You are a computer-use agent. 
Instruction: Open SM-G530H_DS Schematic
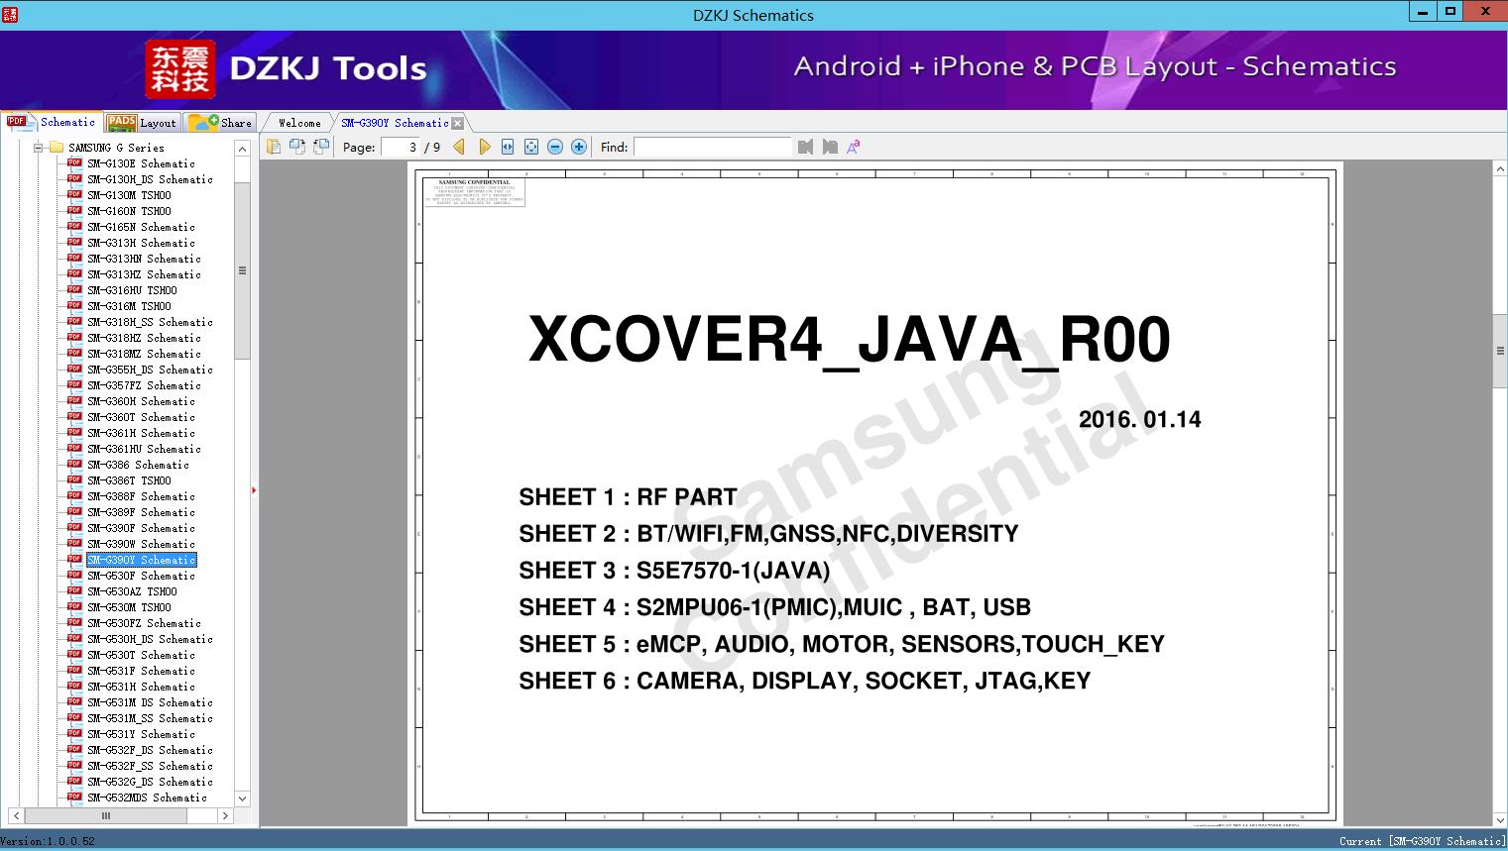(x=150, y=639)
